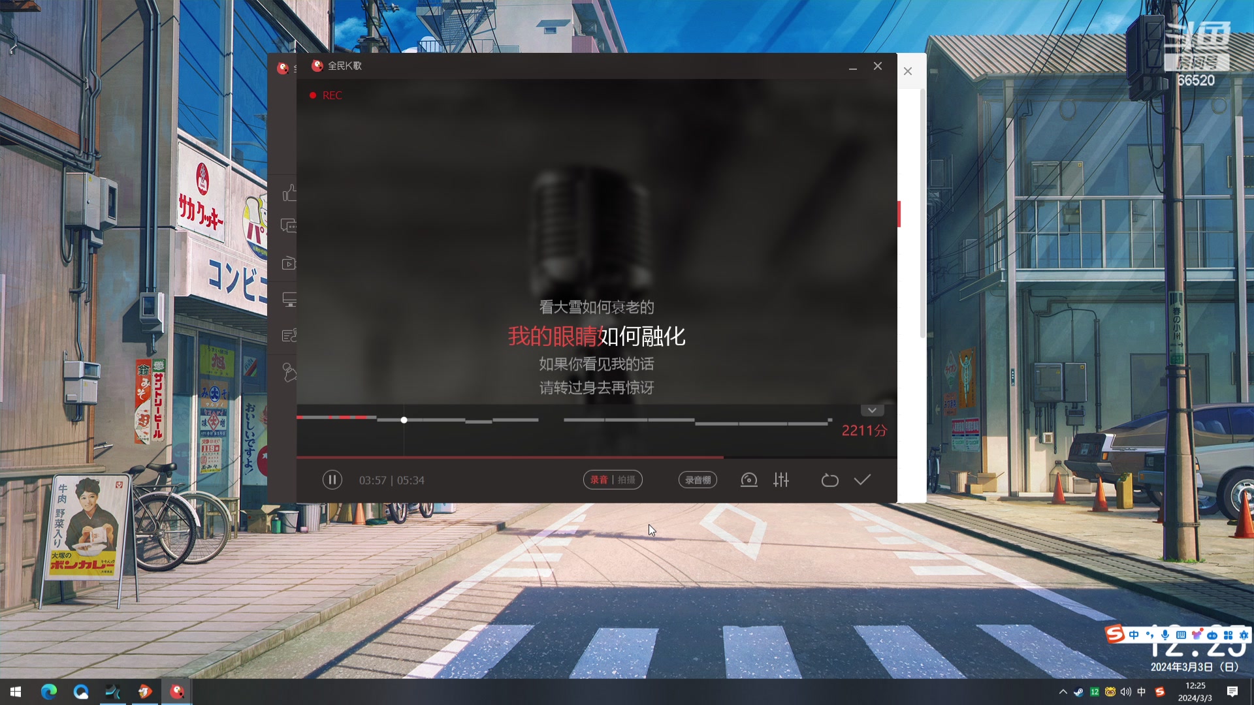Open the Sogou toolbar settings gear icon

pyautogui.click(x=1244, y=635)
